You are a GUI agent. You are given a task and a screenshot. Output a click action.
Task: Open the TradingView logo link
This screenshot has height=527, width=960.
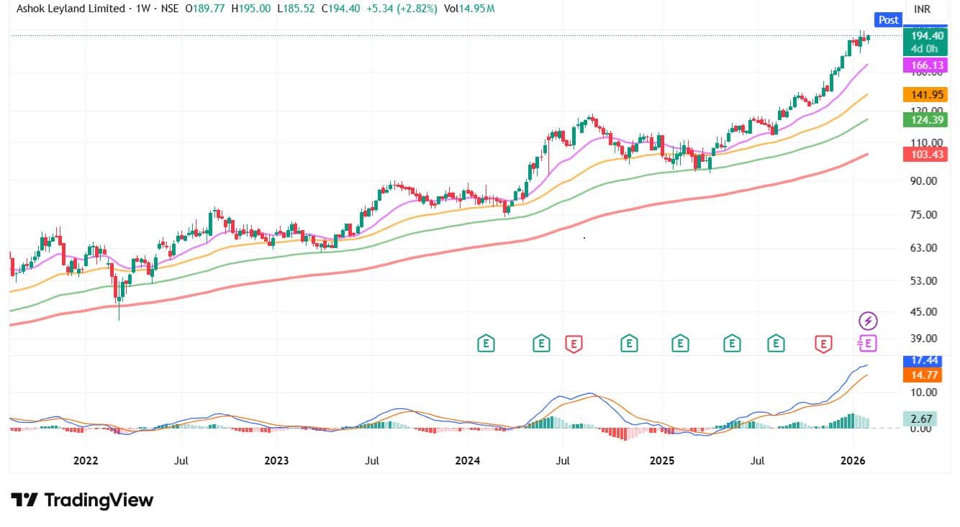pos(82,500)
